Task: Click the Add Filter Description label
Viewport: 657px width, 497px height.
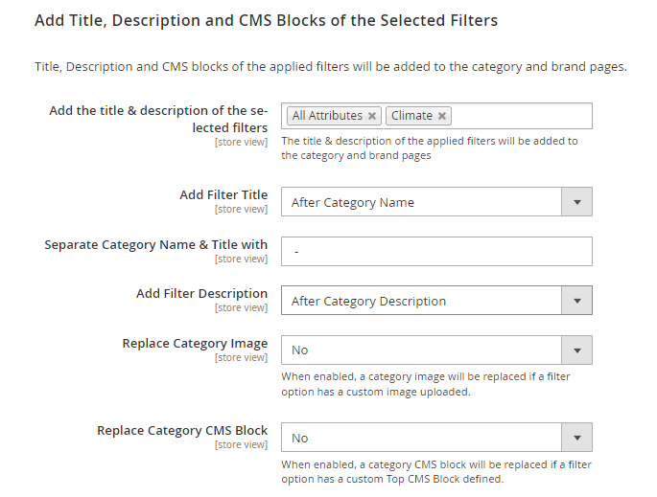Action: 202,294
